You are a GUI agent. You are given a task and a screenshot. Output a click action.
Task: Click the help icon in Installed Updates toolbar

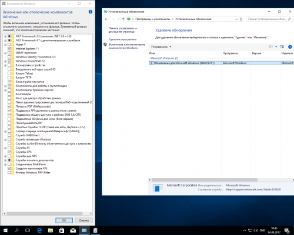tap(290, 47)
